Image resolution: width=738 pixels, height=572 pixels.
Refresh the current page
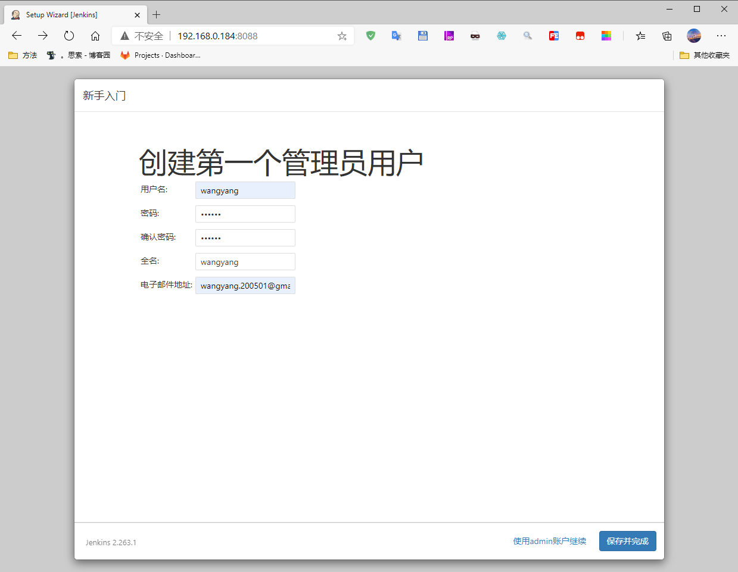tap(69, 36)
